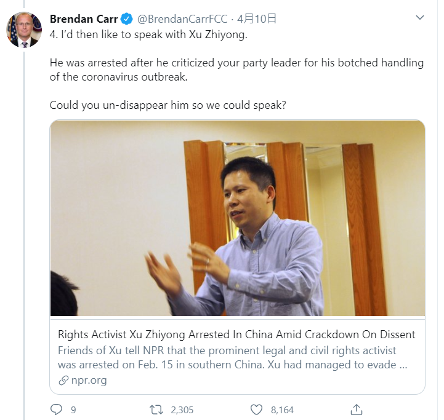Like the tweet with the heart icon
This screenshot has height=420, width=444.
[256, 409]
